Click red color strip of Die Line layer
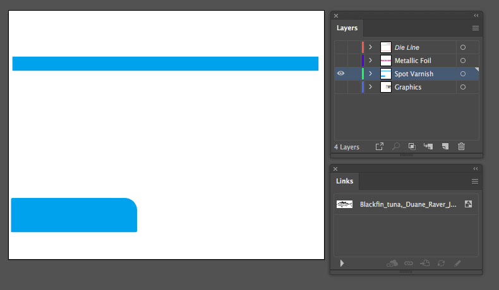 coord(363,47)
